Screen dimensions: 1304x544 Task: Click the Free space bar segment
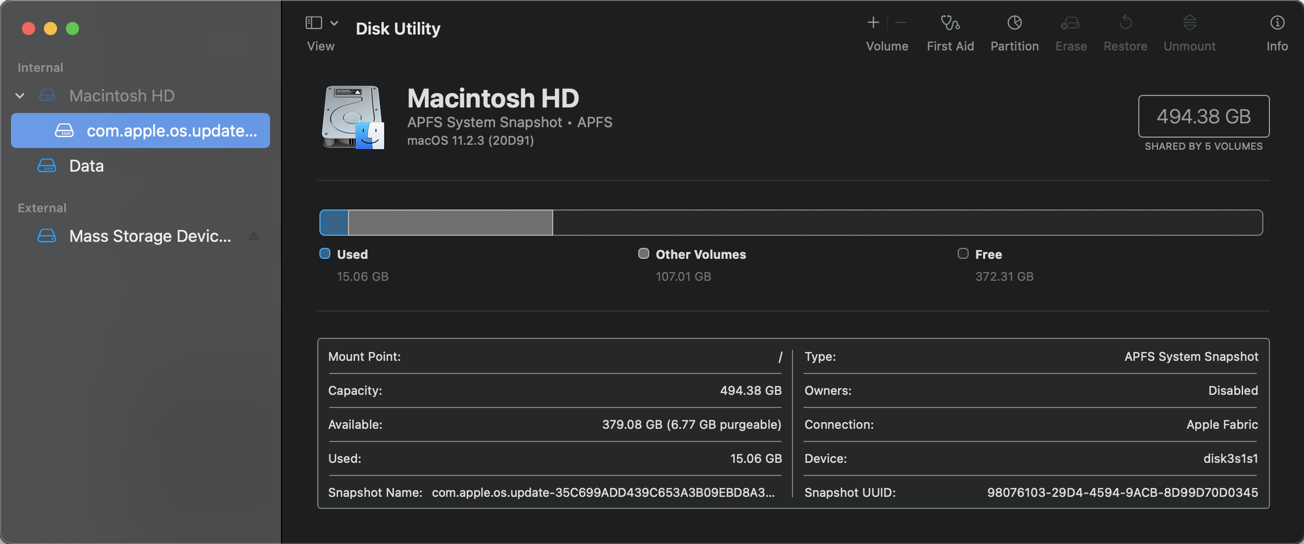click(x=908, y=223)
